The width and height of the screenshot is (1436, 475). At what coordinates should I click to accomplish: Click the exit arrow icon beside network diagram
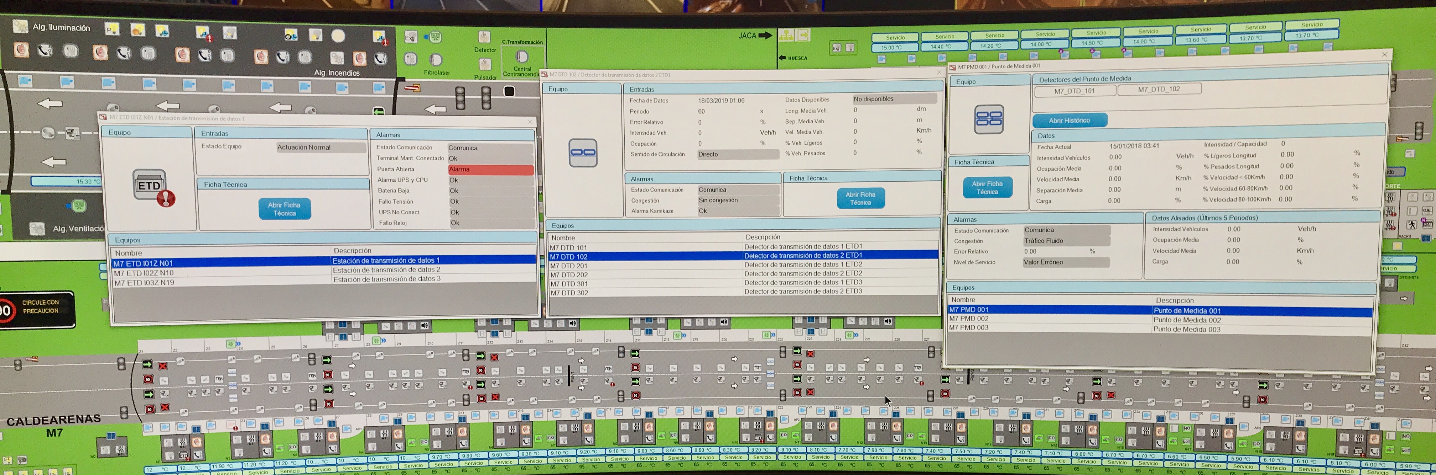(x=803, y=36)
